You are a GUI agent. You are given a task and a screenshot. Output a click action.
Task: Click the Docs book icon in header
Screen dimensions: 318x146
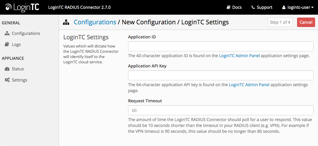(x=228, y=7)
